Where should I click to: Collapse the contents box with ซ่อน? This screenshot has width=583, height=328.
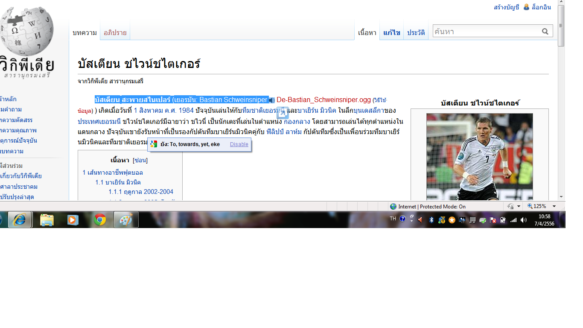(140, 161)
